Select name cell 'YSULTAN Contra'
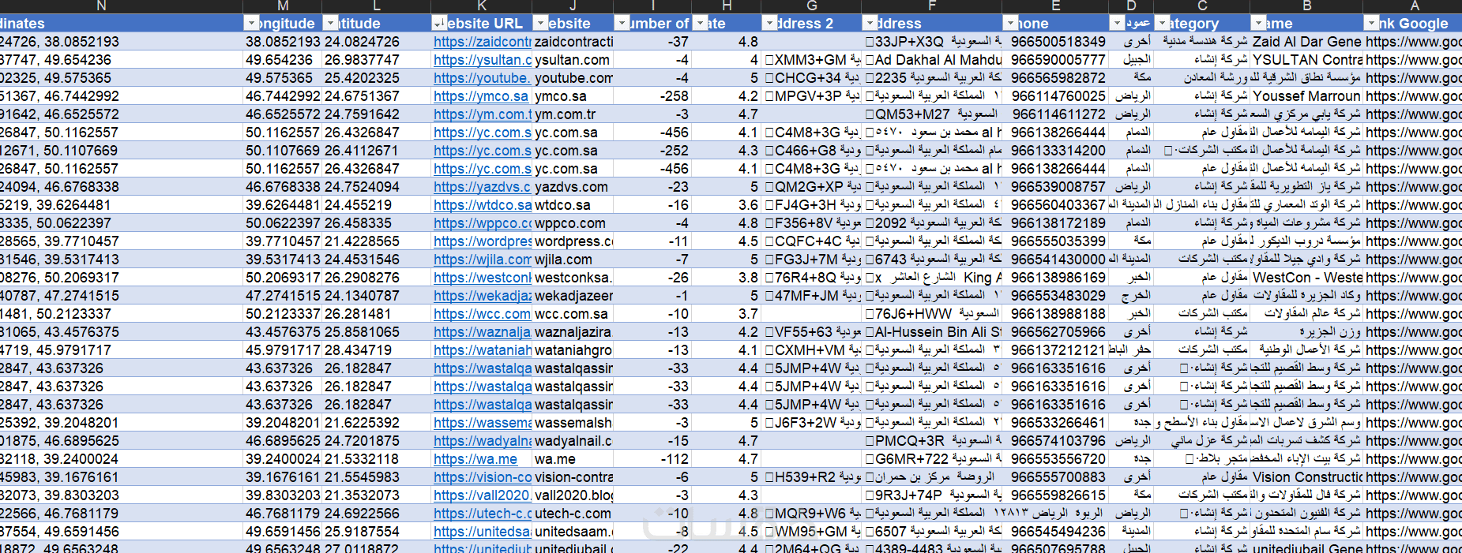 1307,59
